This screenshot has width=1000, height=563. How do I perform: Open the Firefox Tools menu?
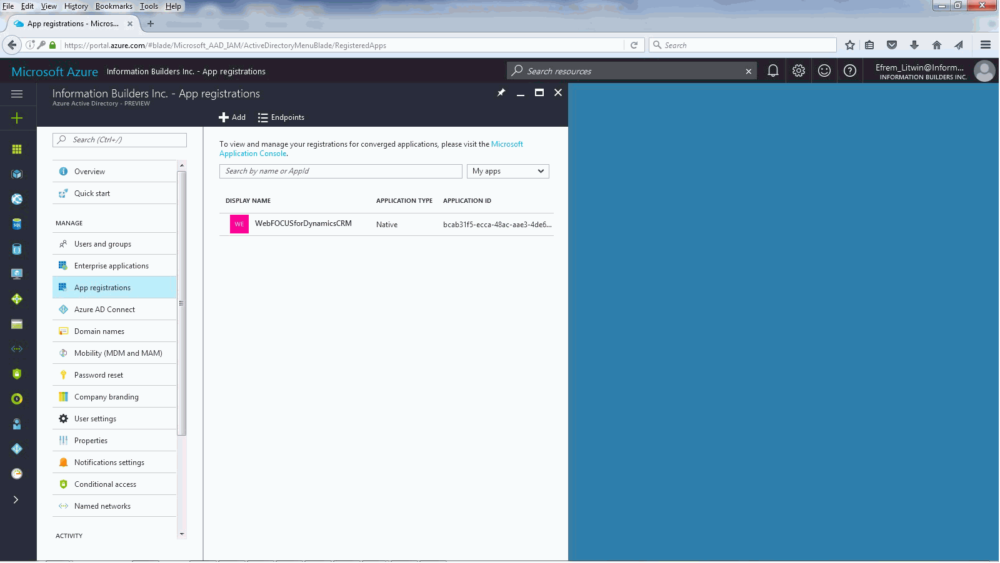149,6
